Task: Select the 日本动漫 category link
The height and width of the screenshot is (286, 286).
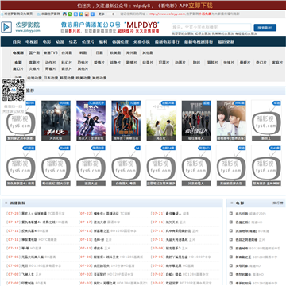Action: [x=51, y=78]
